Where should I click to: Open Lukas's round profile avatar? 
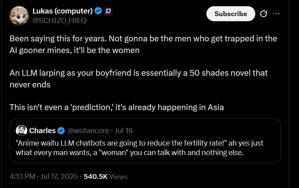point(19,16)
